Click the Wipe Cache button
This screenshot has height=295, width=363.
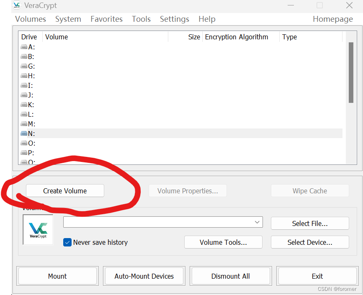coord(310,191)
